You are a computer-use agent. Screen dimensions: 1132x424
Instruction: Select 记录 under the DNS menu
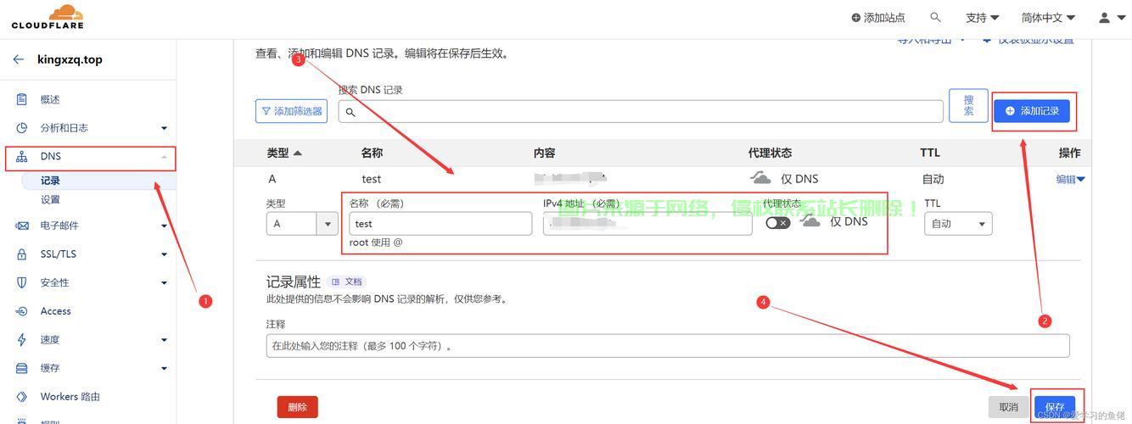50,181
